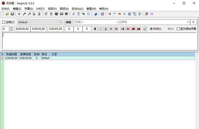Toggle italic with the I button
The image size is (199, 129).
[x=100, y=29]
